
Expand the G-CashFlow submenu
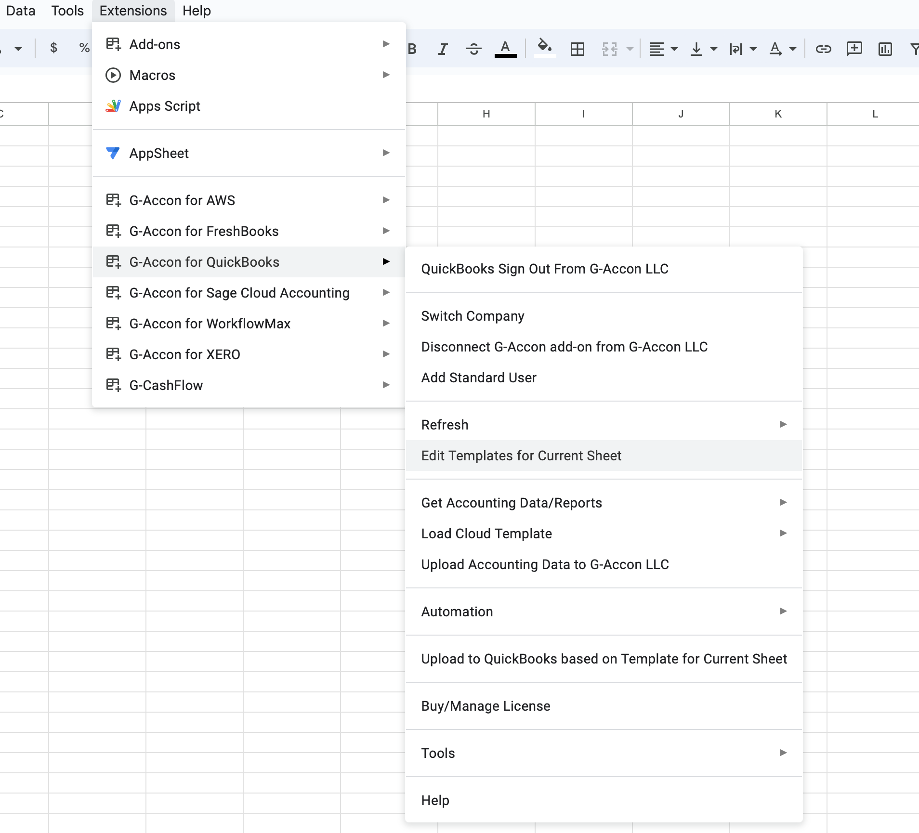point(249,385)
